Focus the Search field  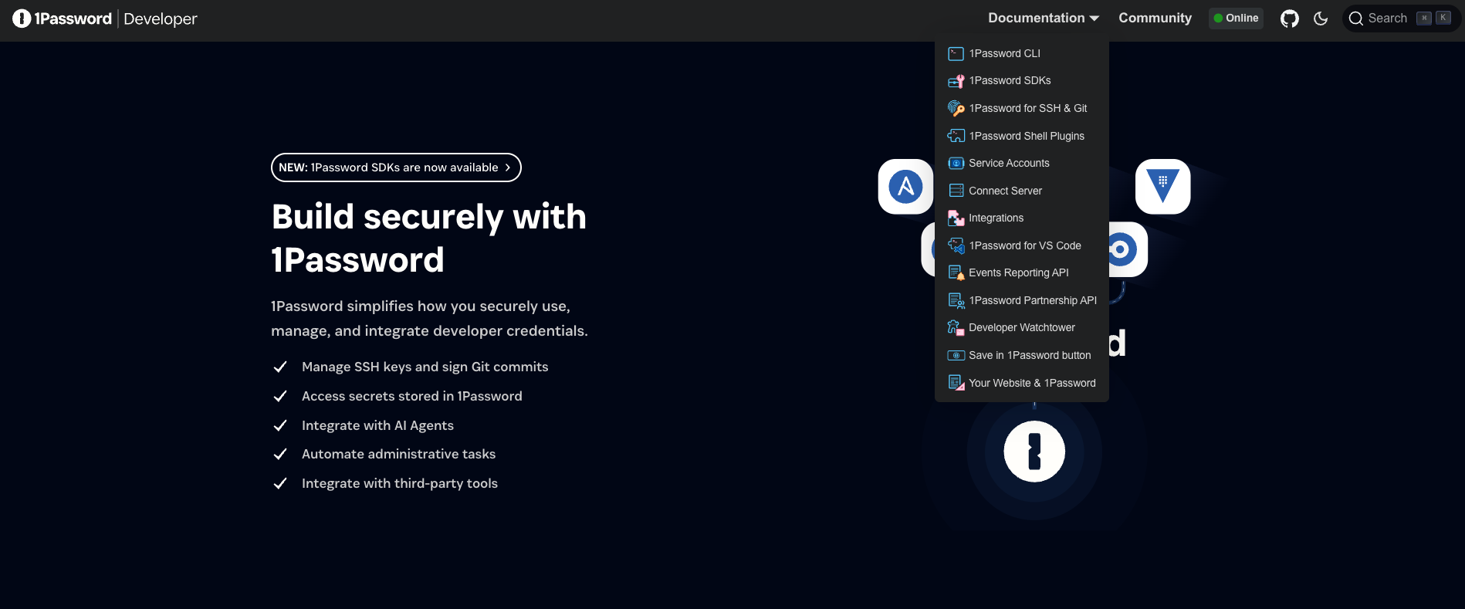tap(1401, 18)
